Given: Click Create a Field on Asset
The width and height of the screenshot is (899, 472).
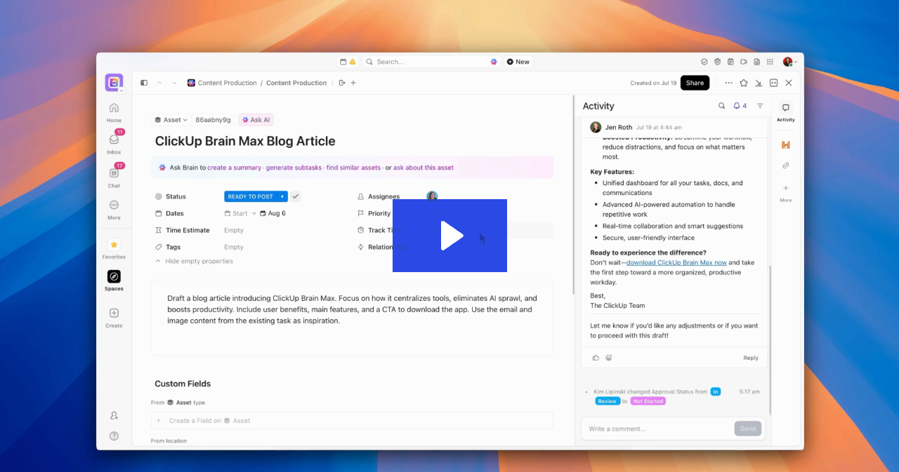Looking at the screenshot, I should pos(352,421).
